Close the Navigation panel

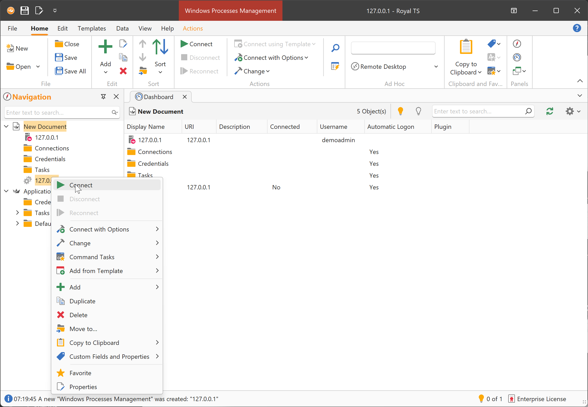pos(116,96)
